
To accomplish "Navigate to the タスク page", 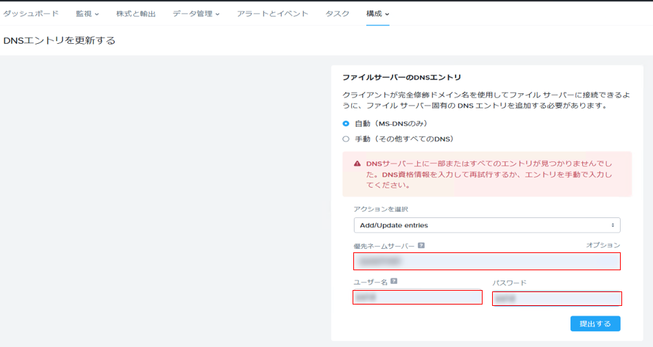I will click(x=337, y=14).
